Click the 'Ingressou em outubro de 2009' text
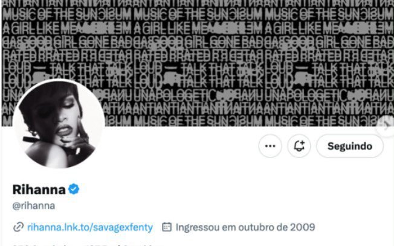This screenshot has width=394, height=246. tap(245, 227)
